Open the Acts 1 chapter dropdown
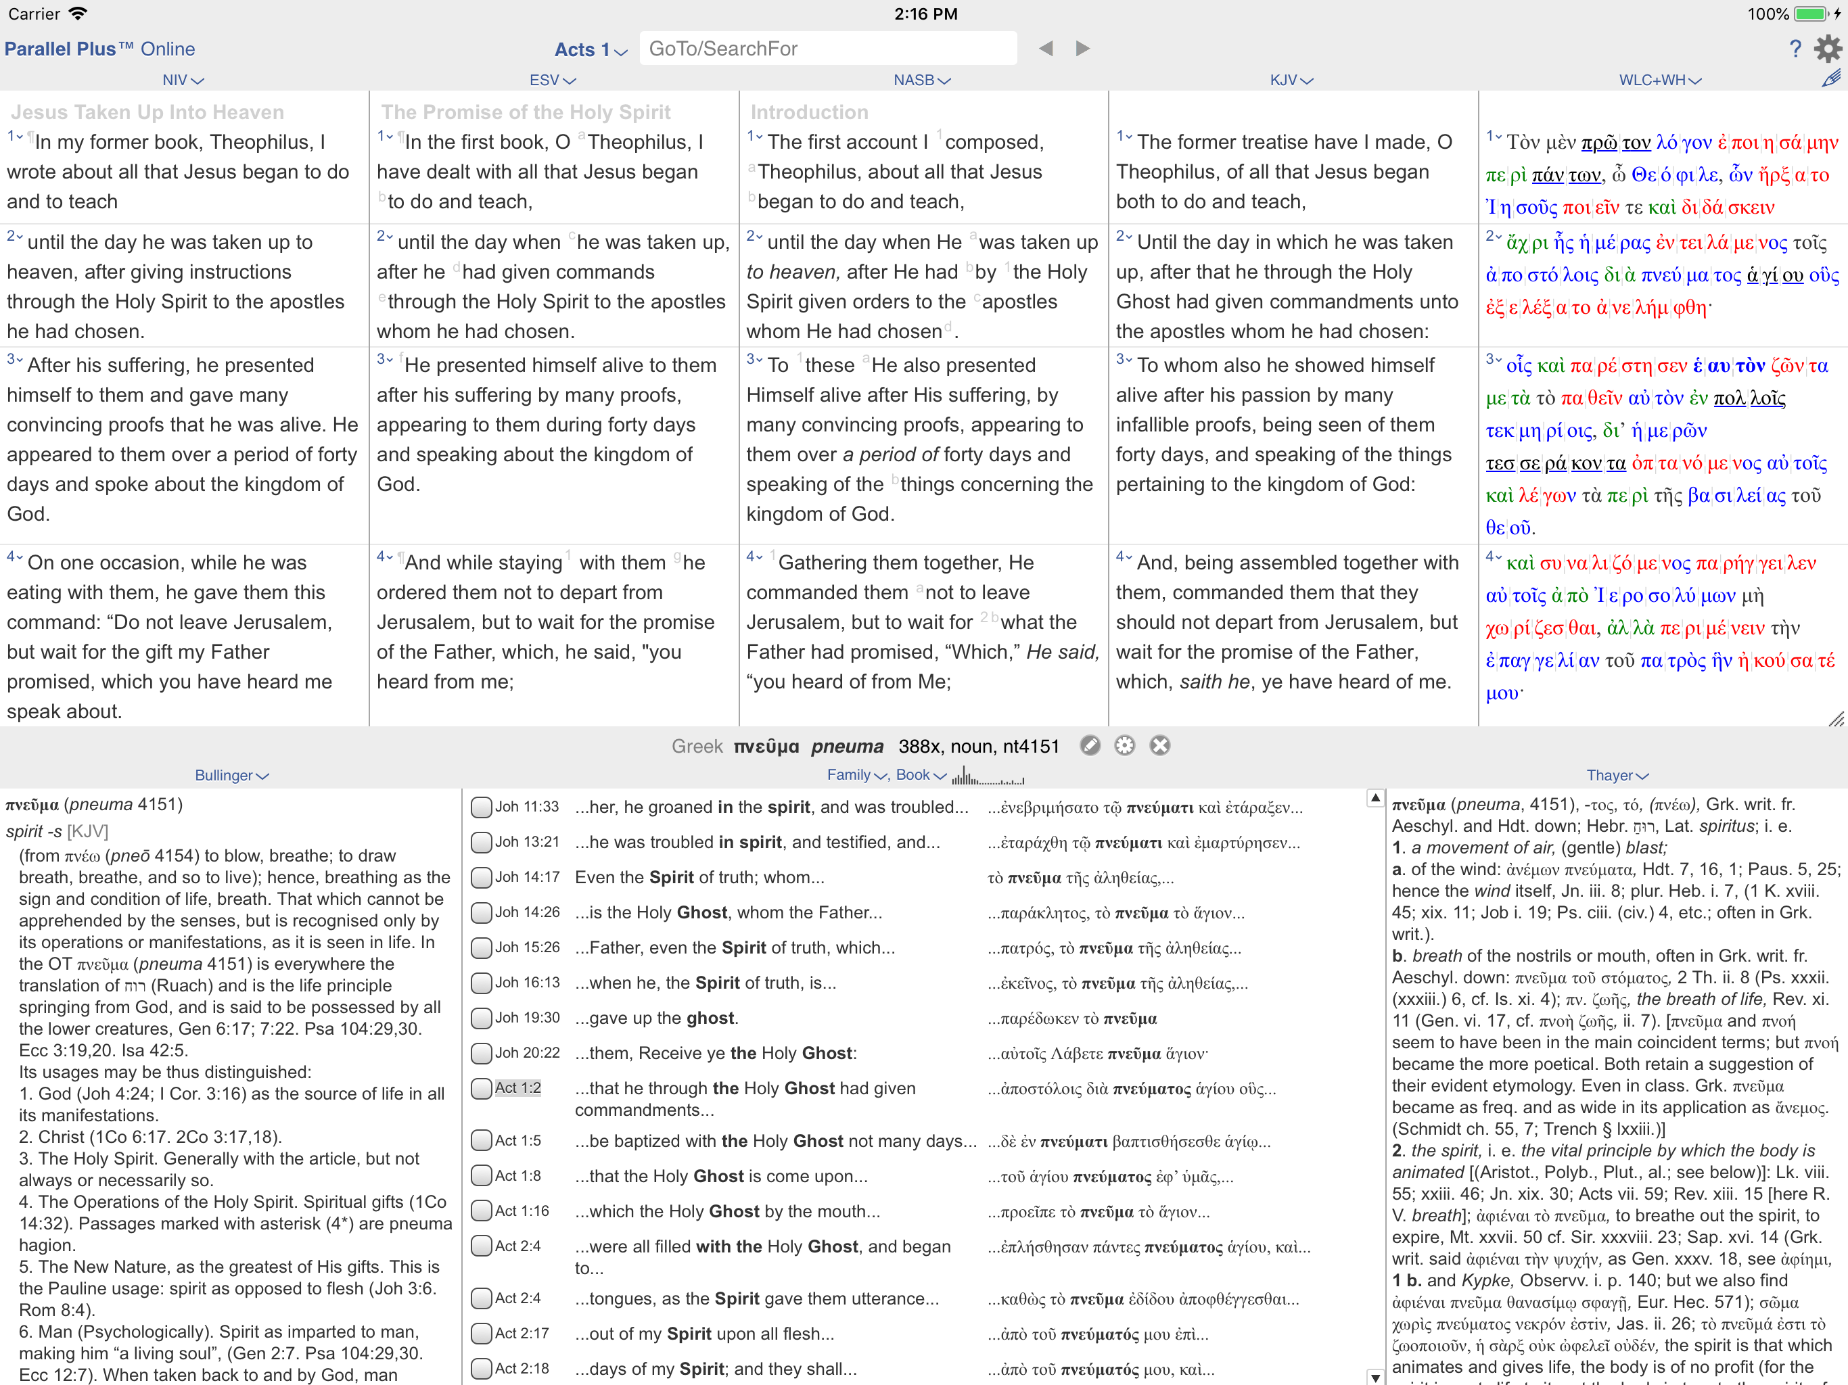 tap(590, 50)
